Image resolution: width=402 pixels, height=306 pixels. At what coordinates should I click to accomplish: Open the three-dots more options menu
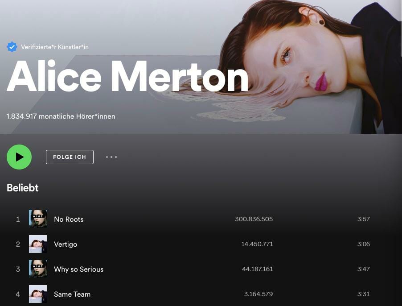click(111, 157)
